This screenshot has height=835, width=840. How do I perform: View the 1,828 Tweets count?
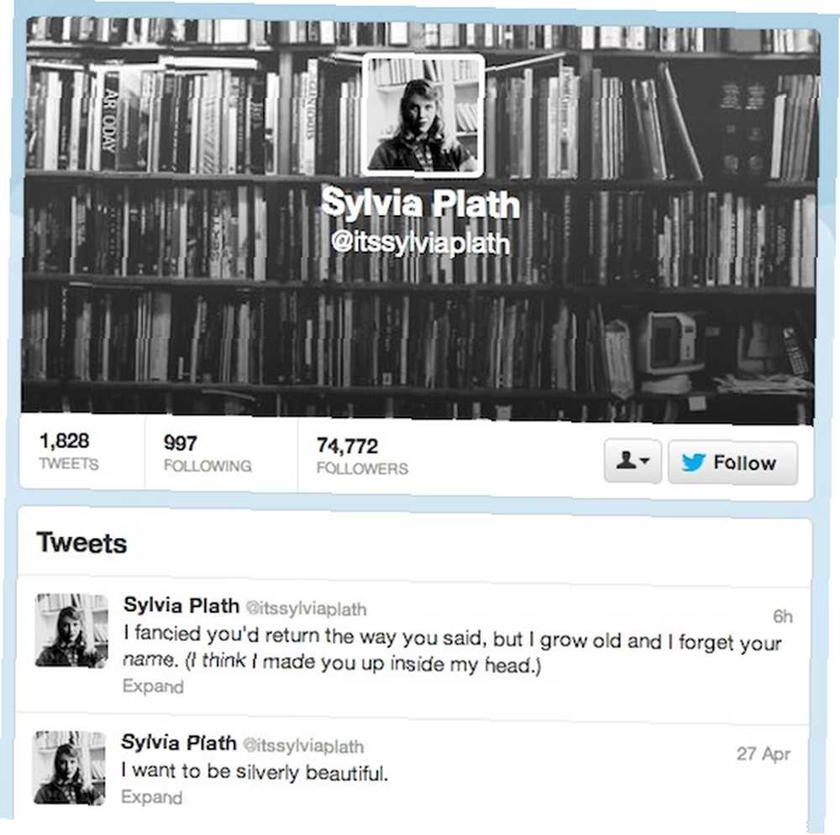[x=69, y=451]
